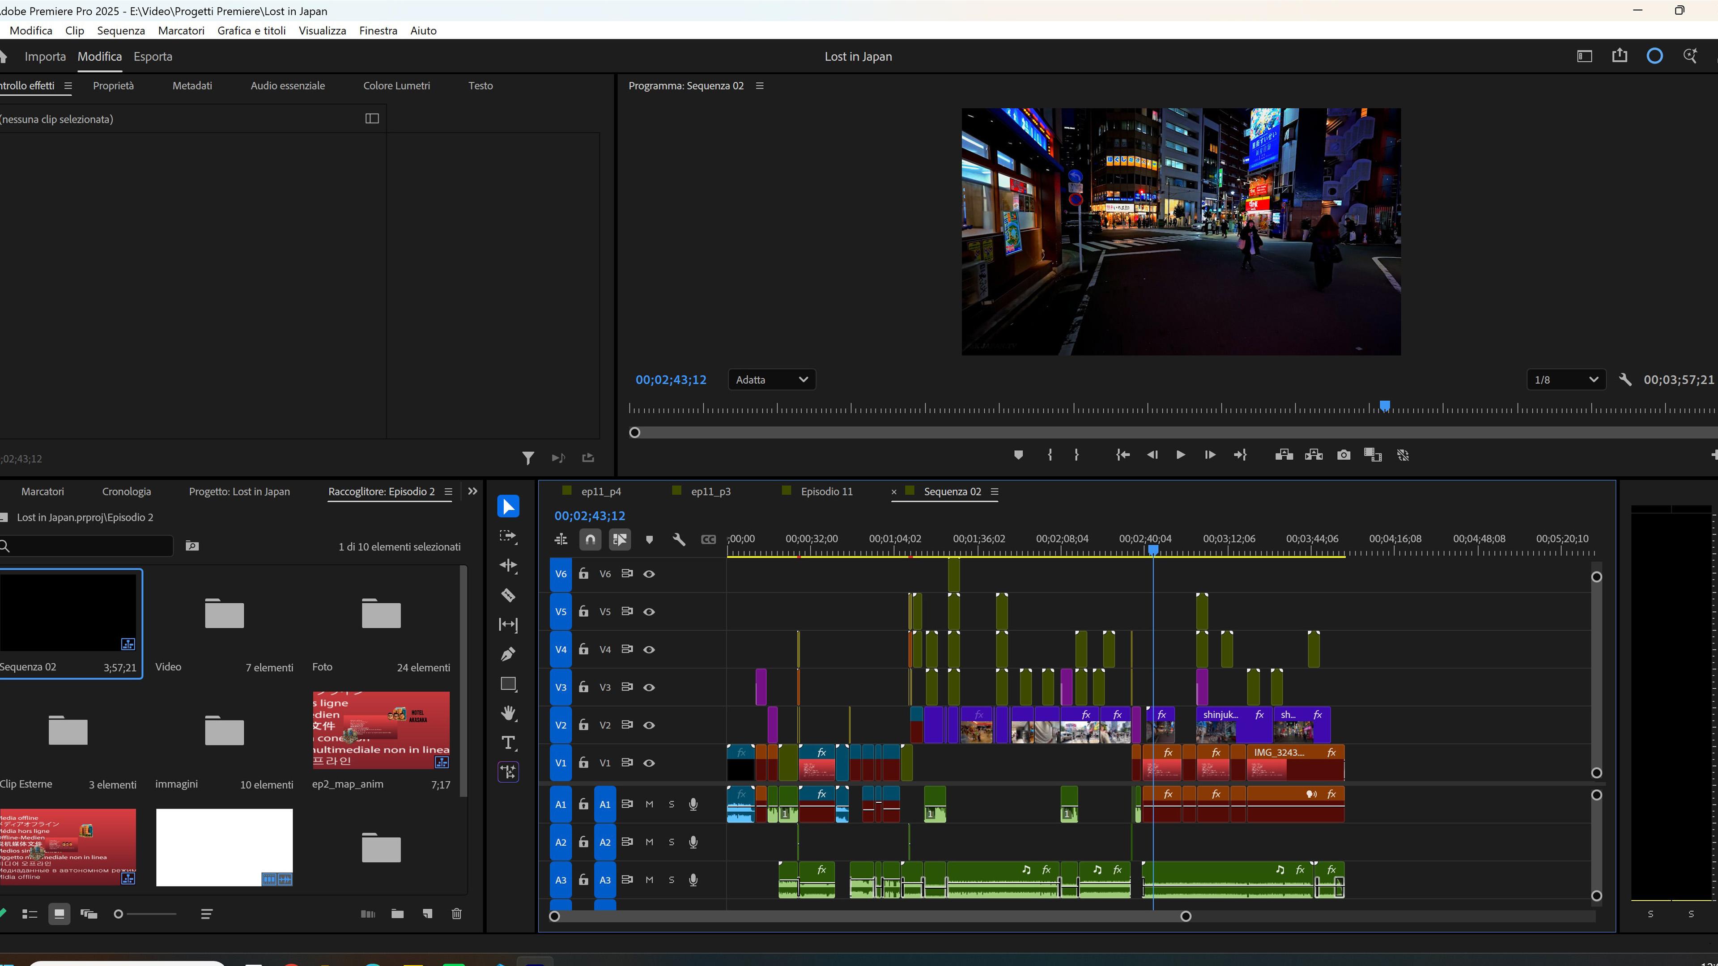Switch to Audio essenziale tab
This screenshot has height=966, width=1718.
(287, 86)
